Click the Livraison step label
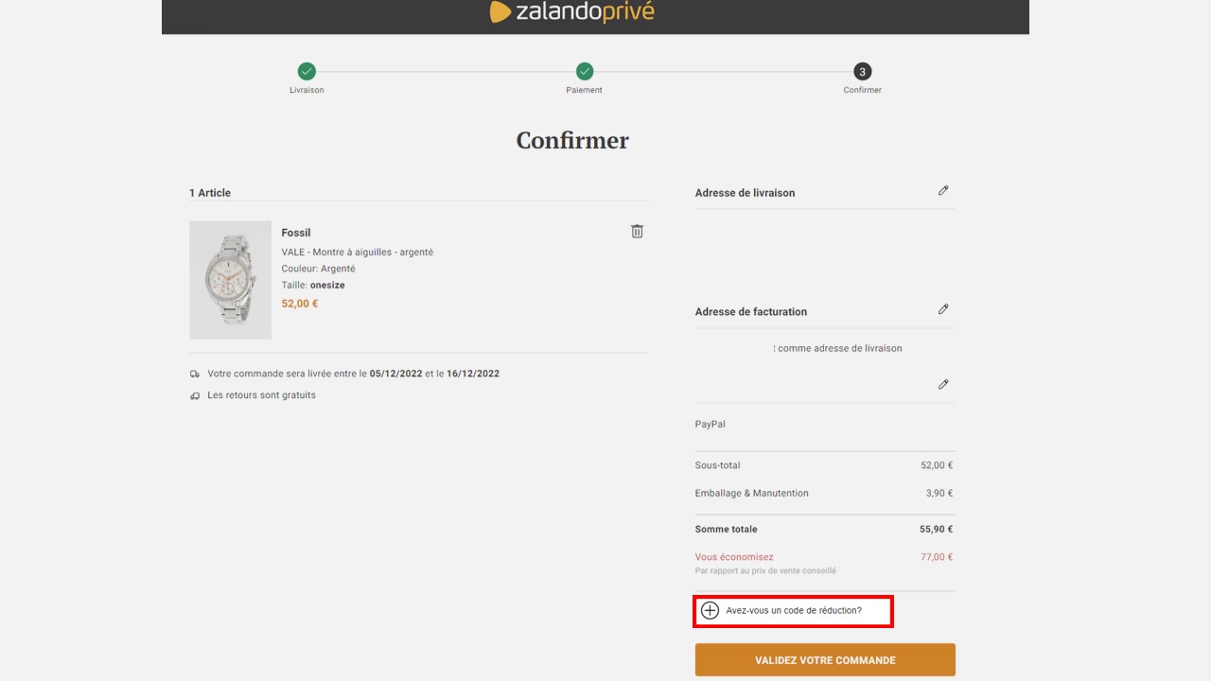The width and height of the screenshot is (1211, 681). (307, 90)
